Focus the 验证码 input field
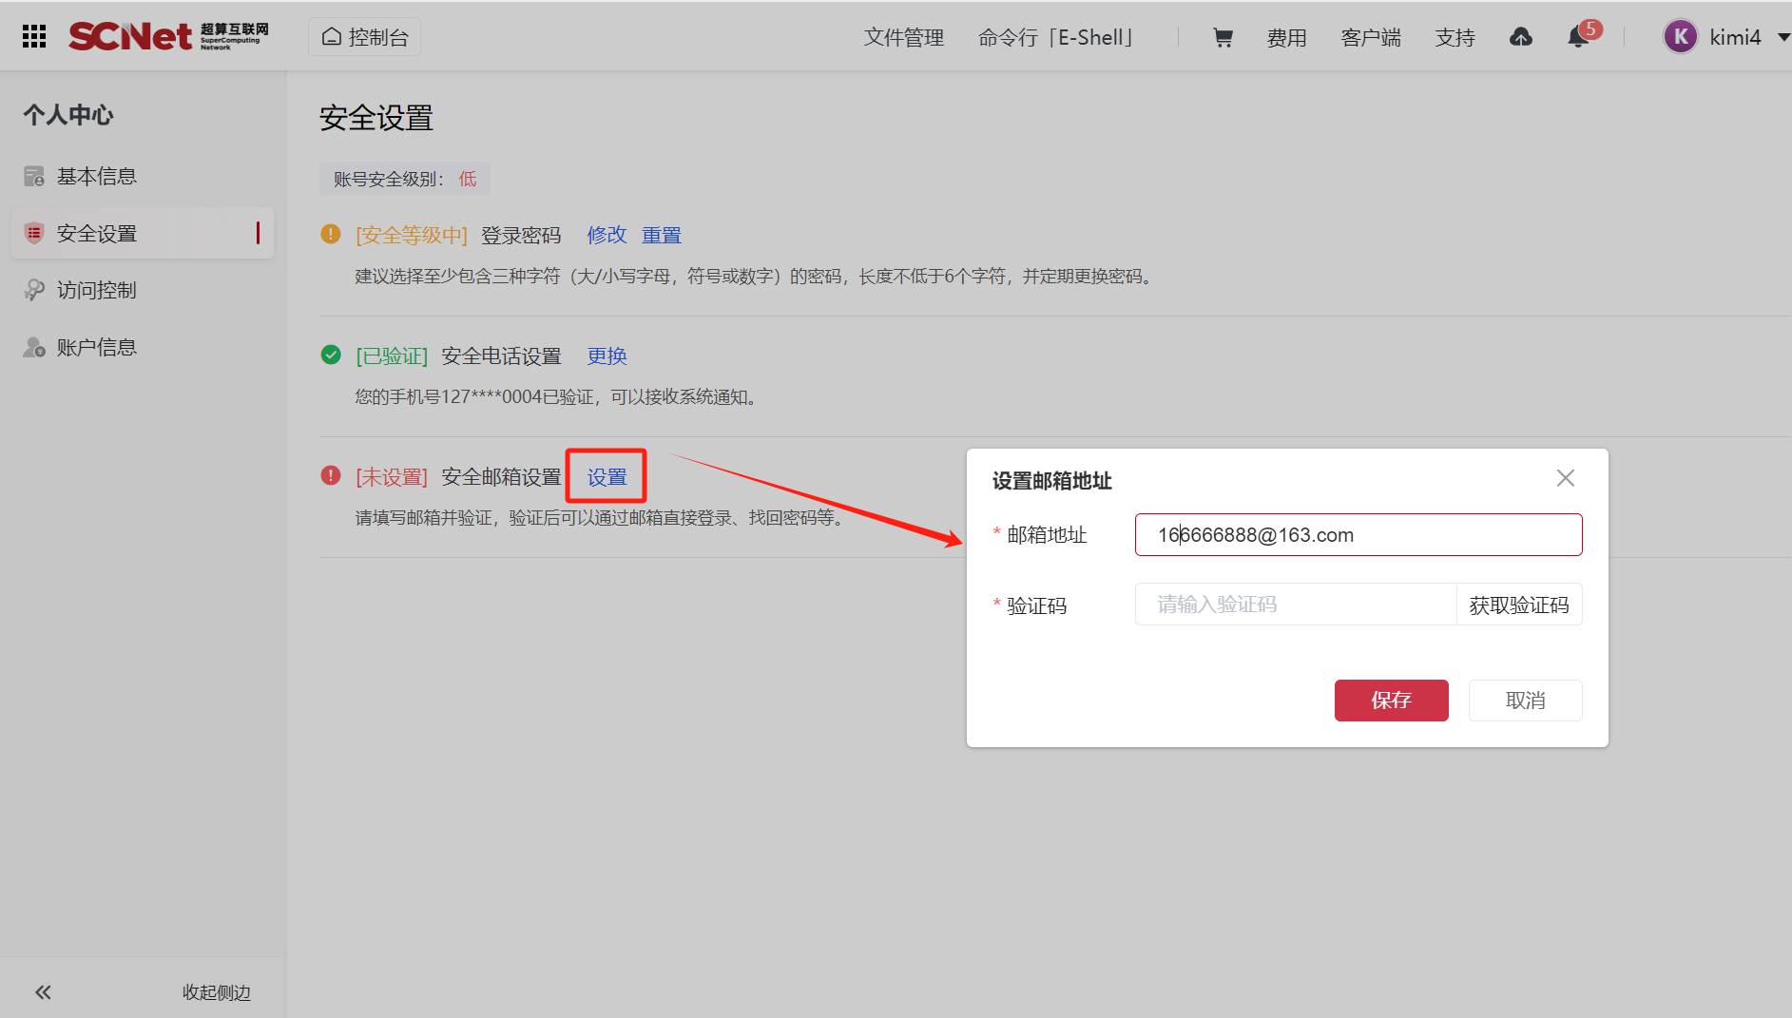Screen dimensions: 1792x1018 pos(1295,605)
